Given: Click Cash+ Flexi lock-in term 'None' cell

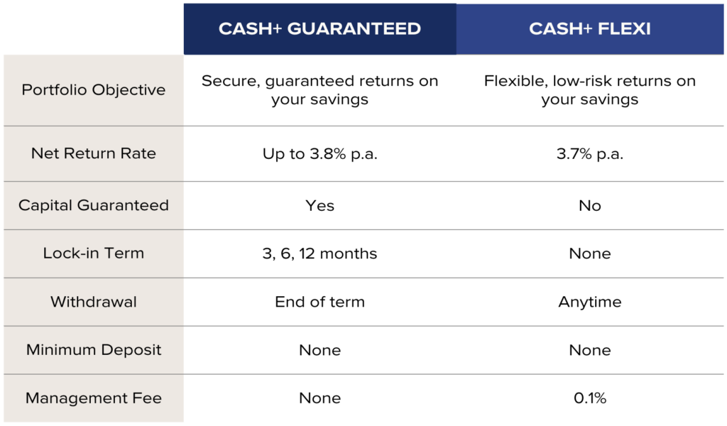Looking at the screenshot, I should click(590, 253).
